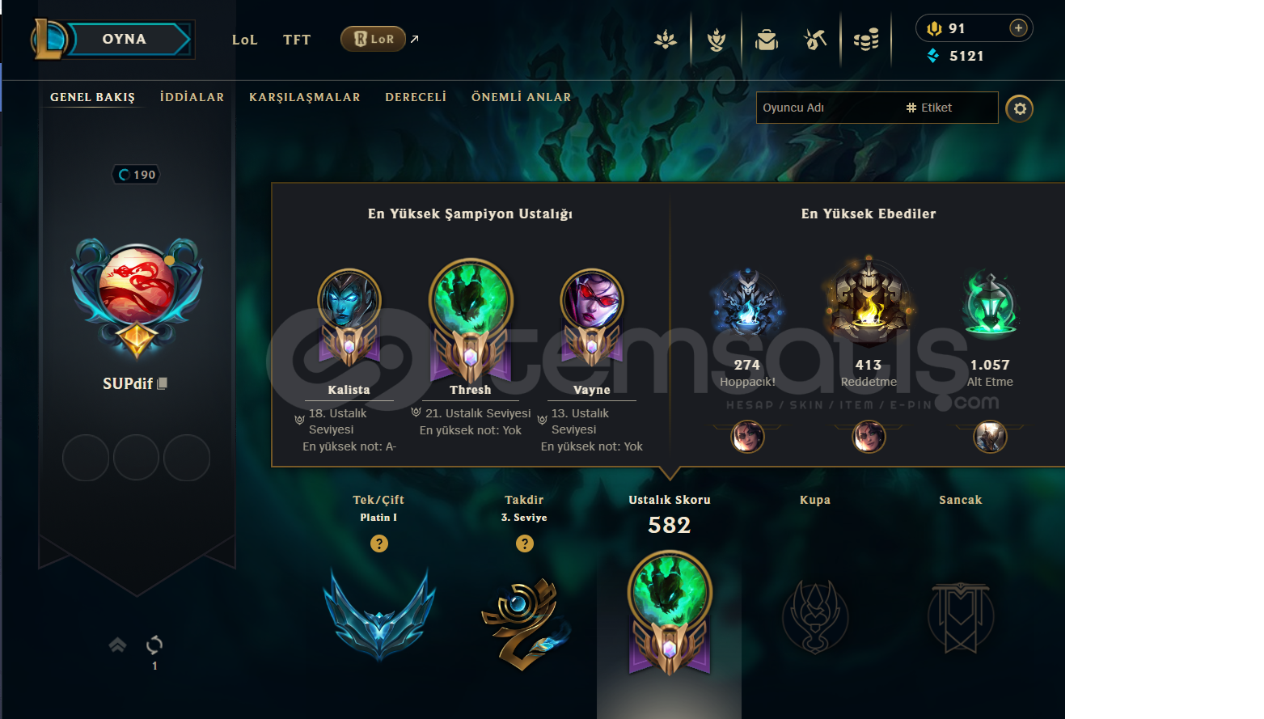Click the refresh arrows icon under banner
The height and width of the screenshot is (719, 1264).
[x=154, y=645]
